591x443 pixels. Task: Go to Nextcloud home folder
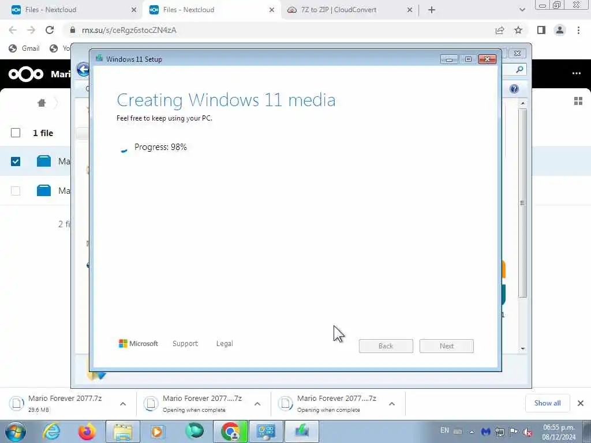(42, 103)
